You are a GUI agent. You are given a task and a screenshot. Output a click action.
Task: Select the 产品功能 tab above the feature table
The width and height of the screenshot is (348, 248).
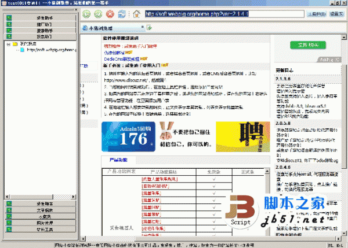[x=118, y=160]
